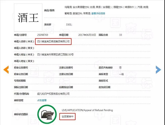Select agency 超凡知识产权服务股份有限公司
This screenshot has height=125, width=165.
click(x=53, y=94)
